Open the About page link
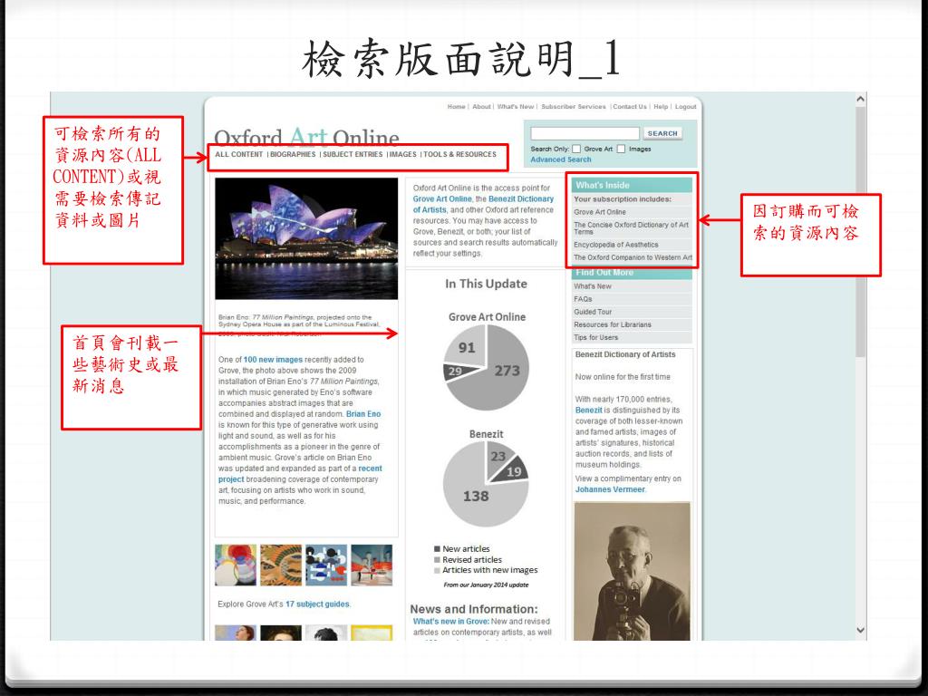The image size is (928, 696). [481, 107]
